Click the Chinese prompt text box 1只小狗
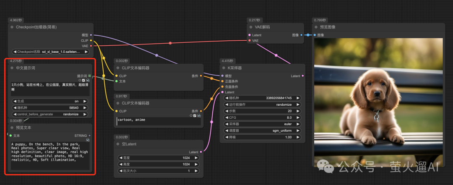 (50, 89)
